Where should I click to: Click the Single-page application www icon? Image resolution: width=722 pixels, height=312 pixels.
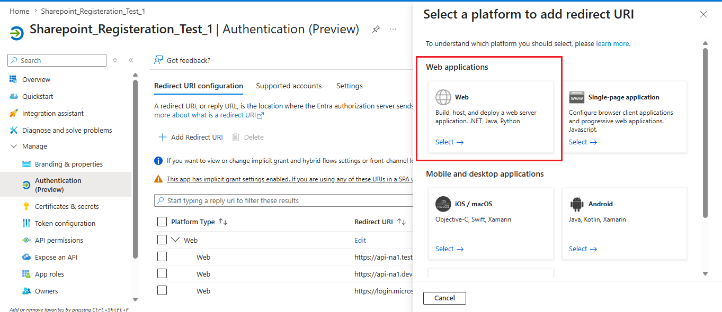point(577,97)
